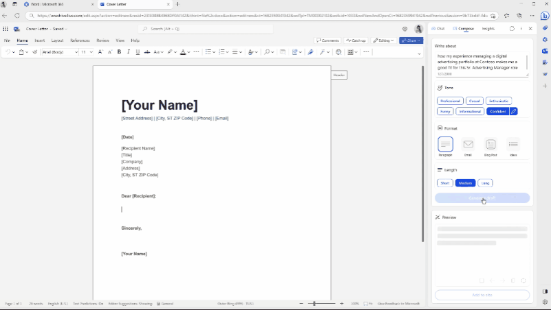Click the Generate draft button
Screen dimensions: 551x310
point(482,198)
